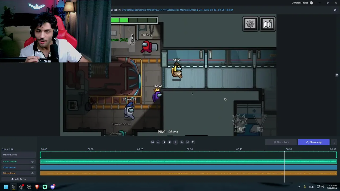Enter fullscreen video view
The image size is (340, 191).
pyautogui.click(x=193, y=142)
